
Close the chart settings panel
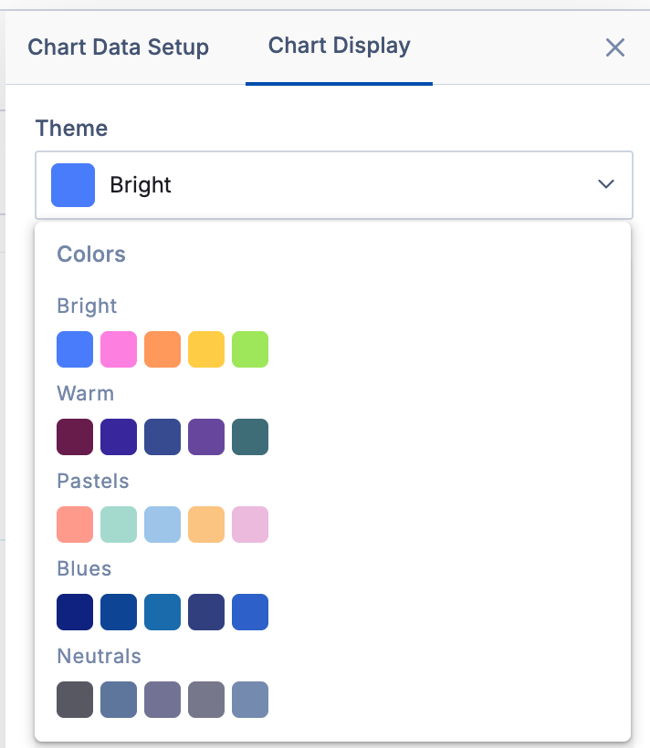[x=615, y=47]
